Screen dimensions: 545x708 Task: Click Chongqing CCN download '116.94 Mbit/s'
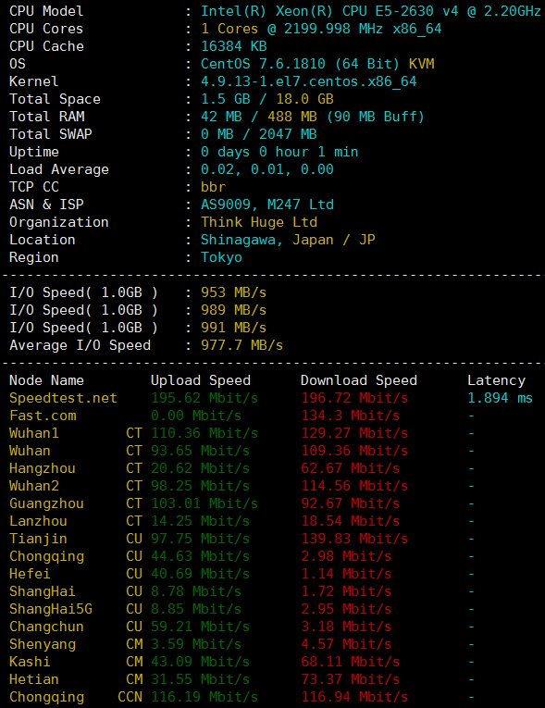click(355, 698)
